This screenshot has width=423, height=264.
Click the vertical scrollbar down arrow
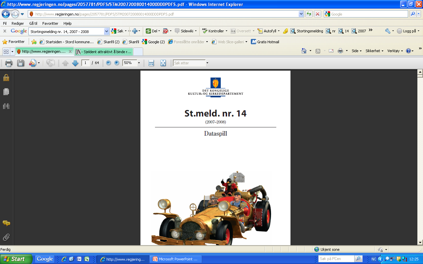pos(420,242)
